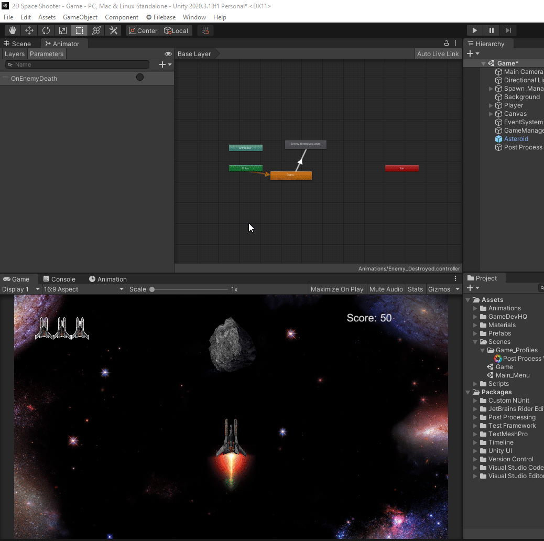Adjust the Game view Scale slider

click(189, 289)
